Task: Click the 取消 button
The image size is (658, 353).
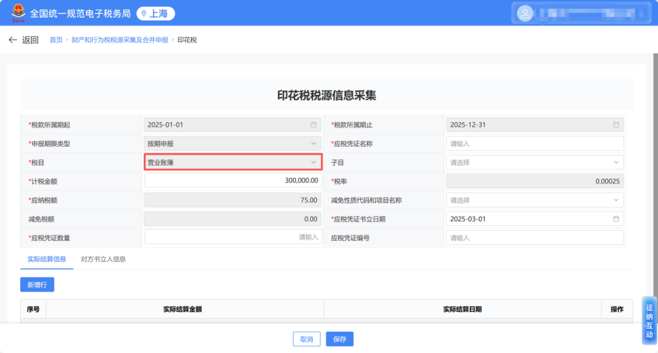Action: click(306, 339)
